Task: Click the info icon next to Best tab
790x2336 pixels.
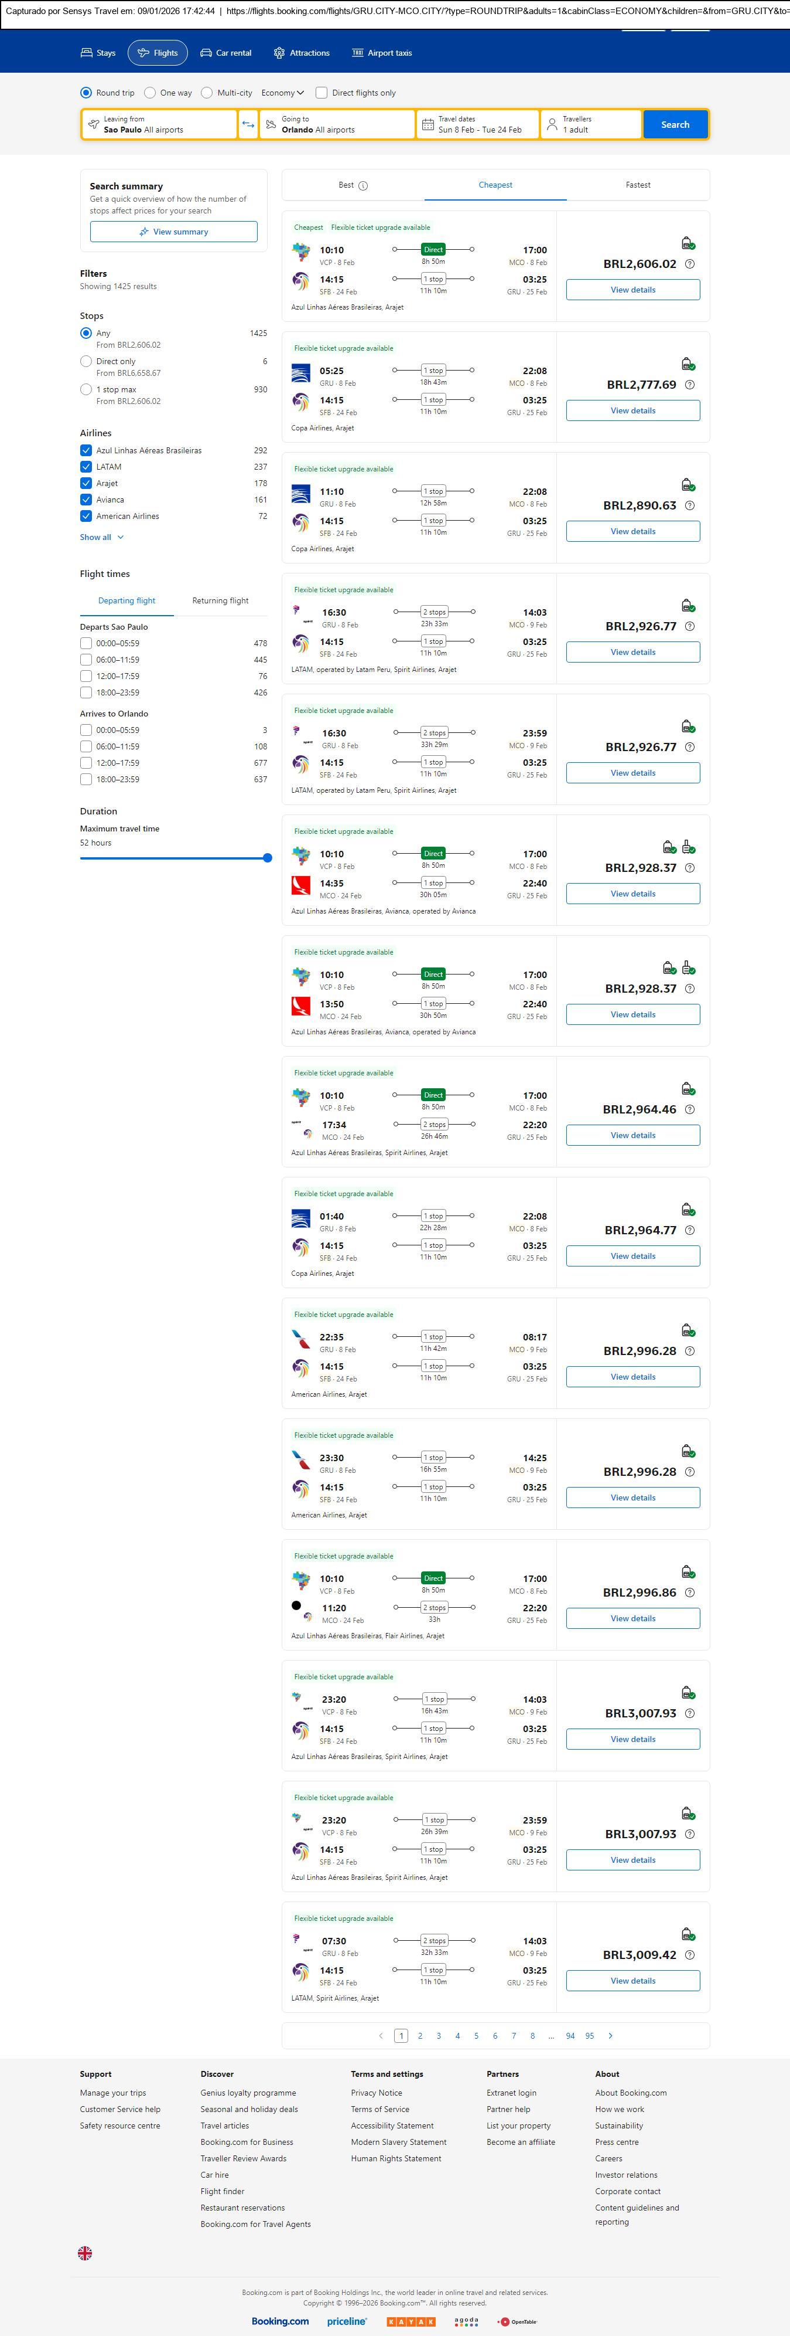Action: [x=363, y=186]
